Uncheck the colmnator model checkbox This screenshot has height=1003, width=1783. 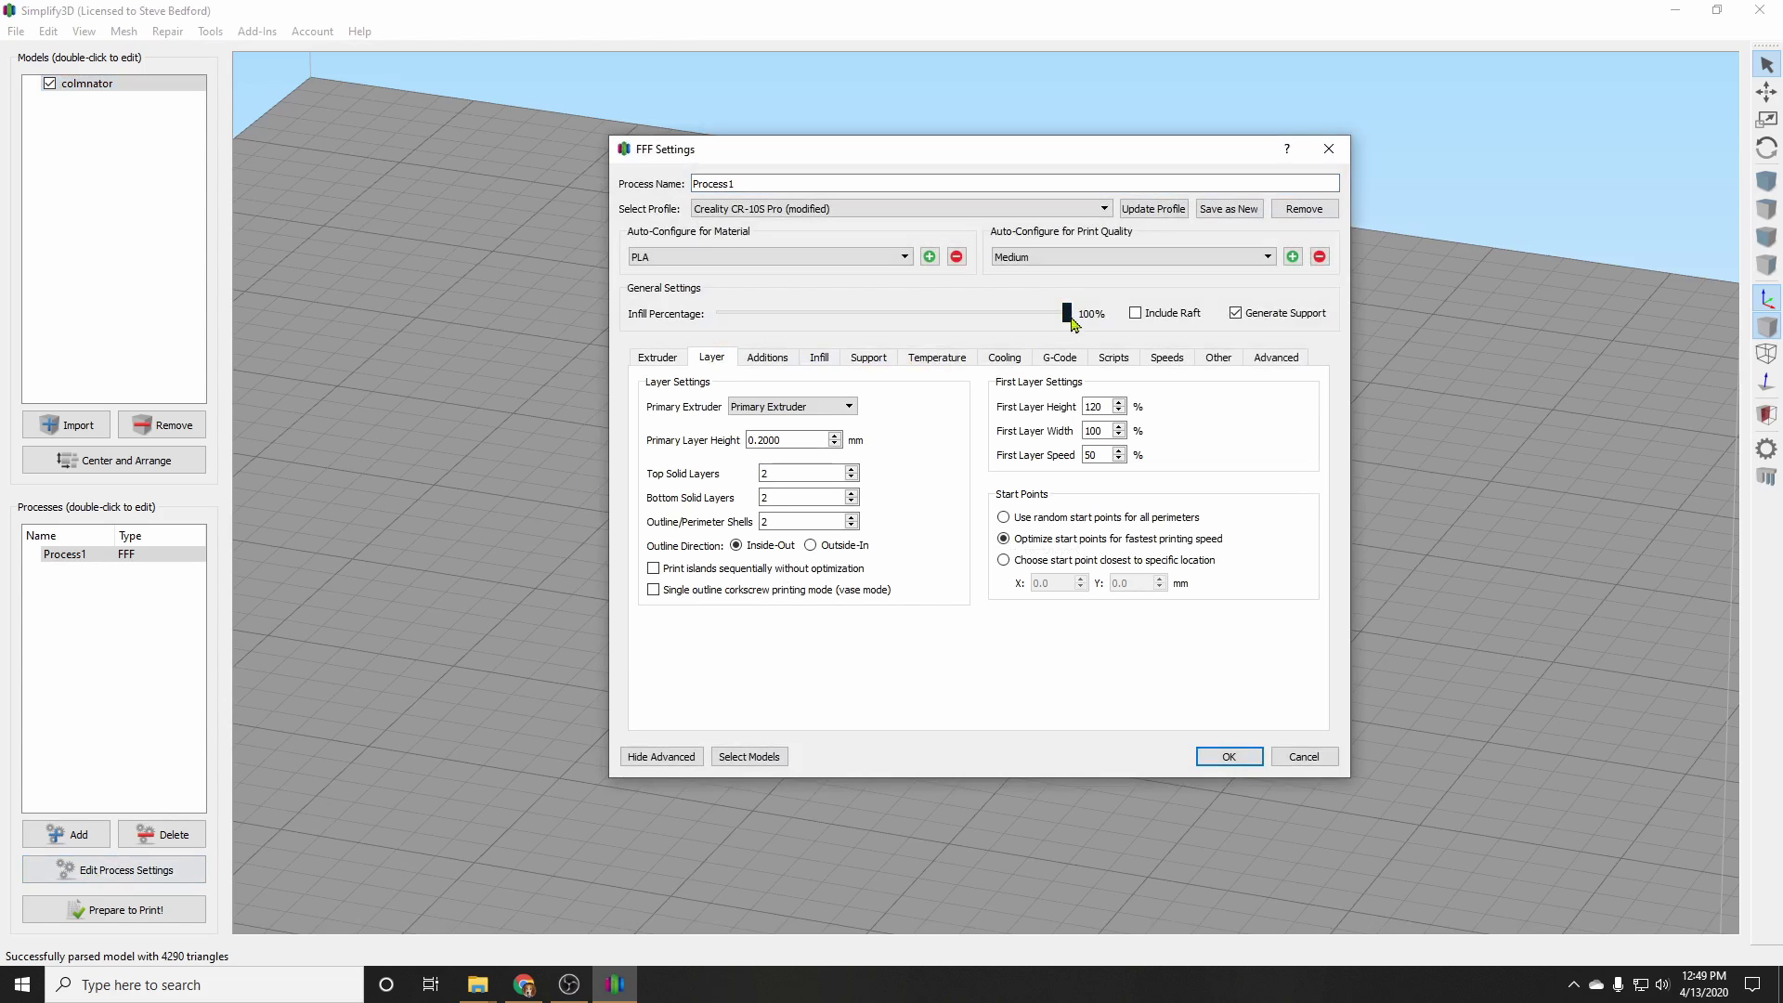(x=50, y=84)
